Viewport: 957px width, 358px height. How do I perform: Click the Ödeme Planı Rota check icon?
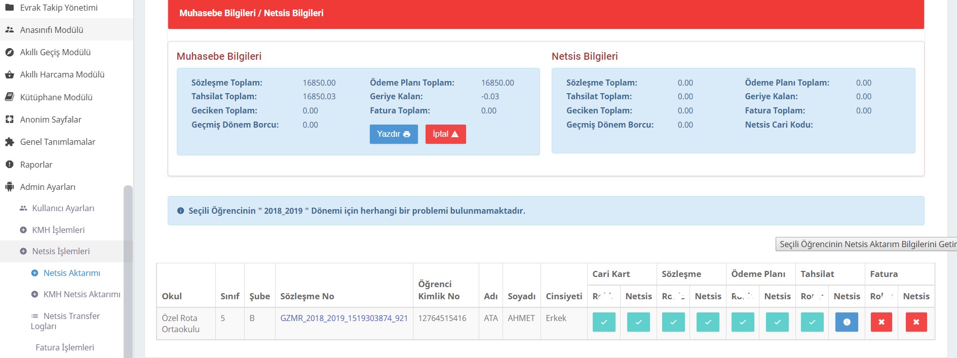[743, 322]
